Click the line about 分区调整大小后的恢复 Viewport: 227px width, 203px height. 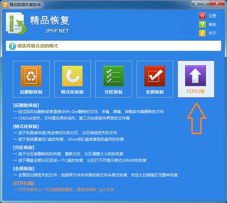(68, 154)
